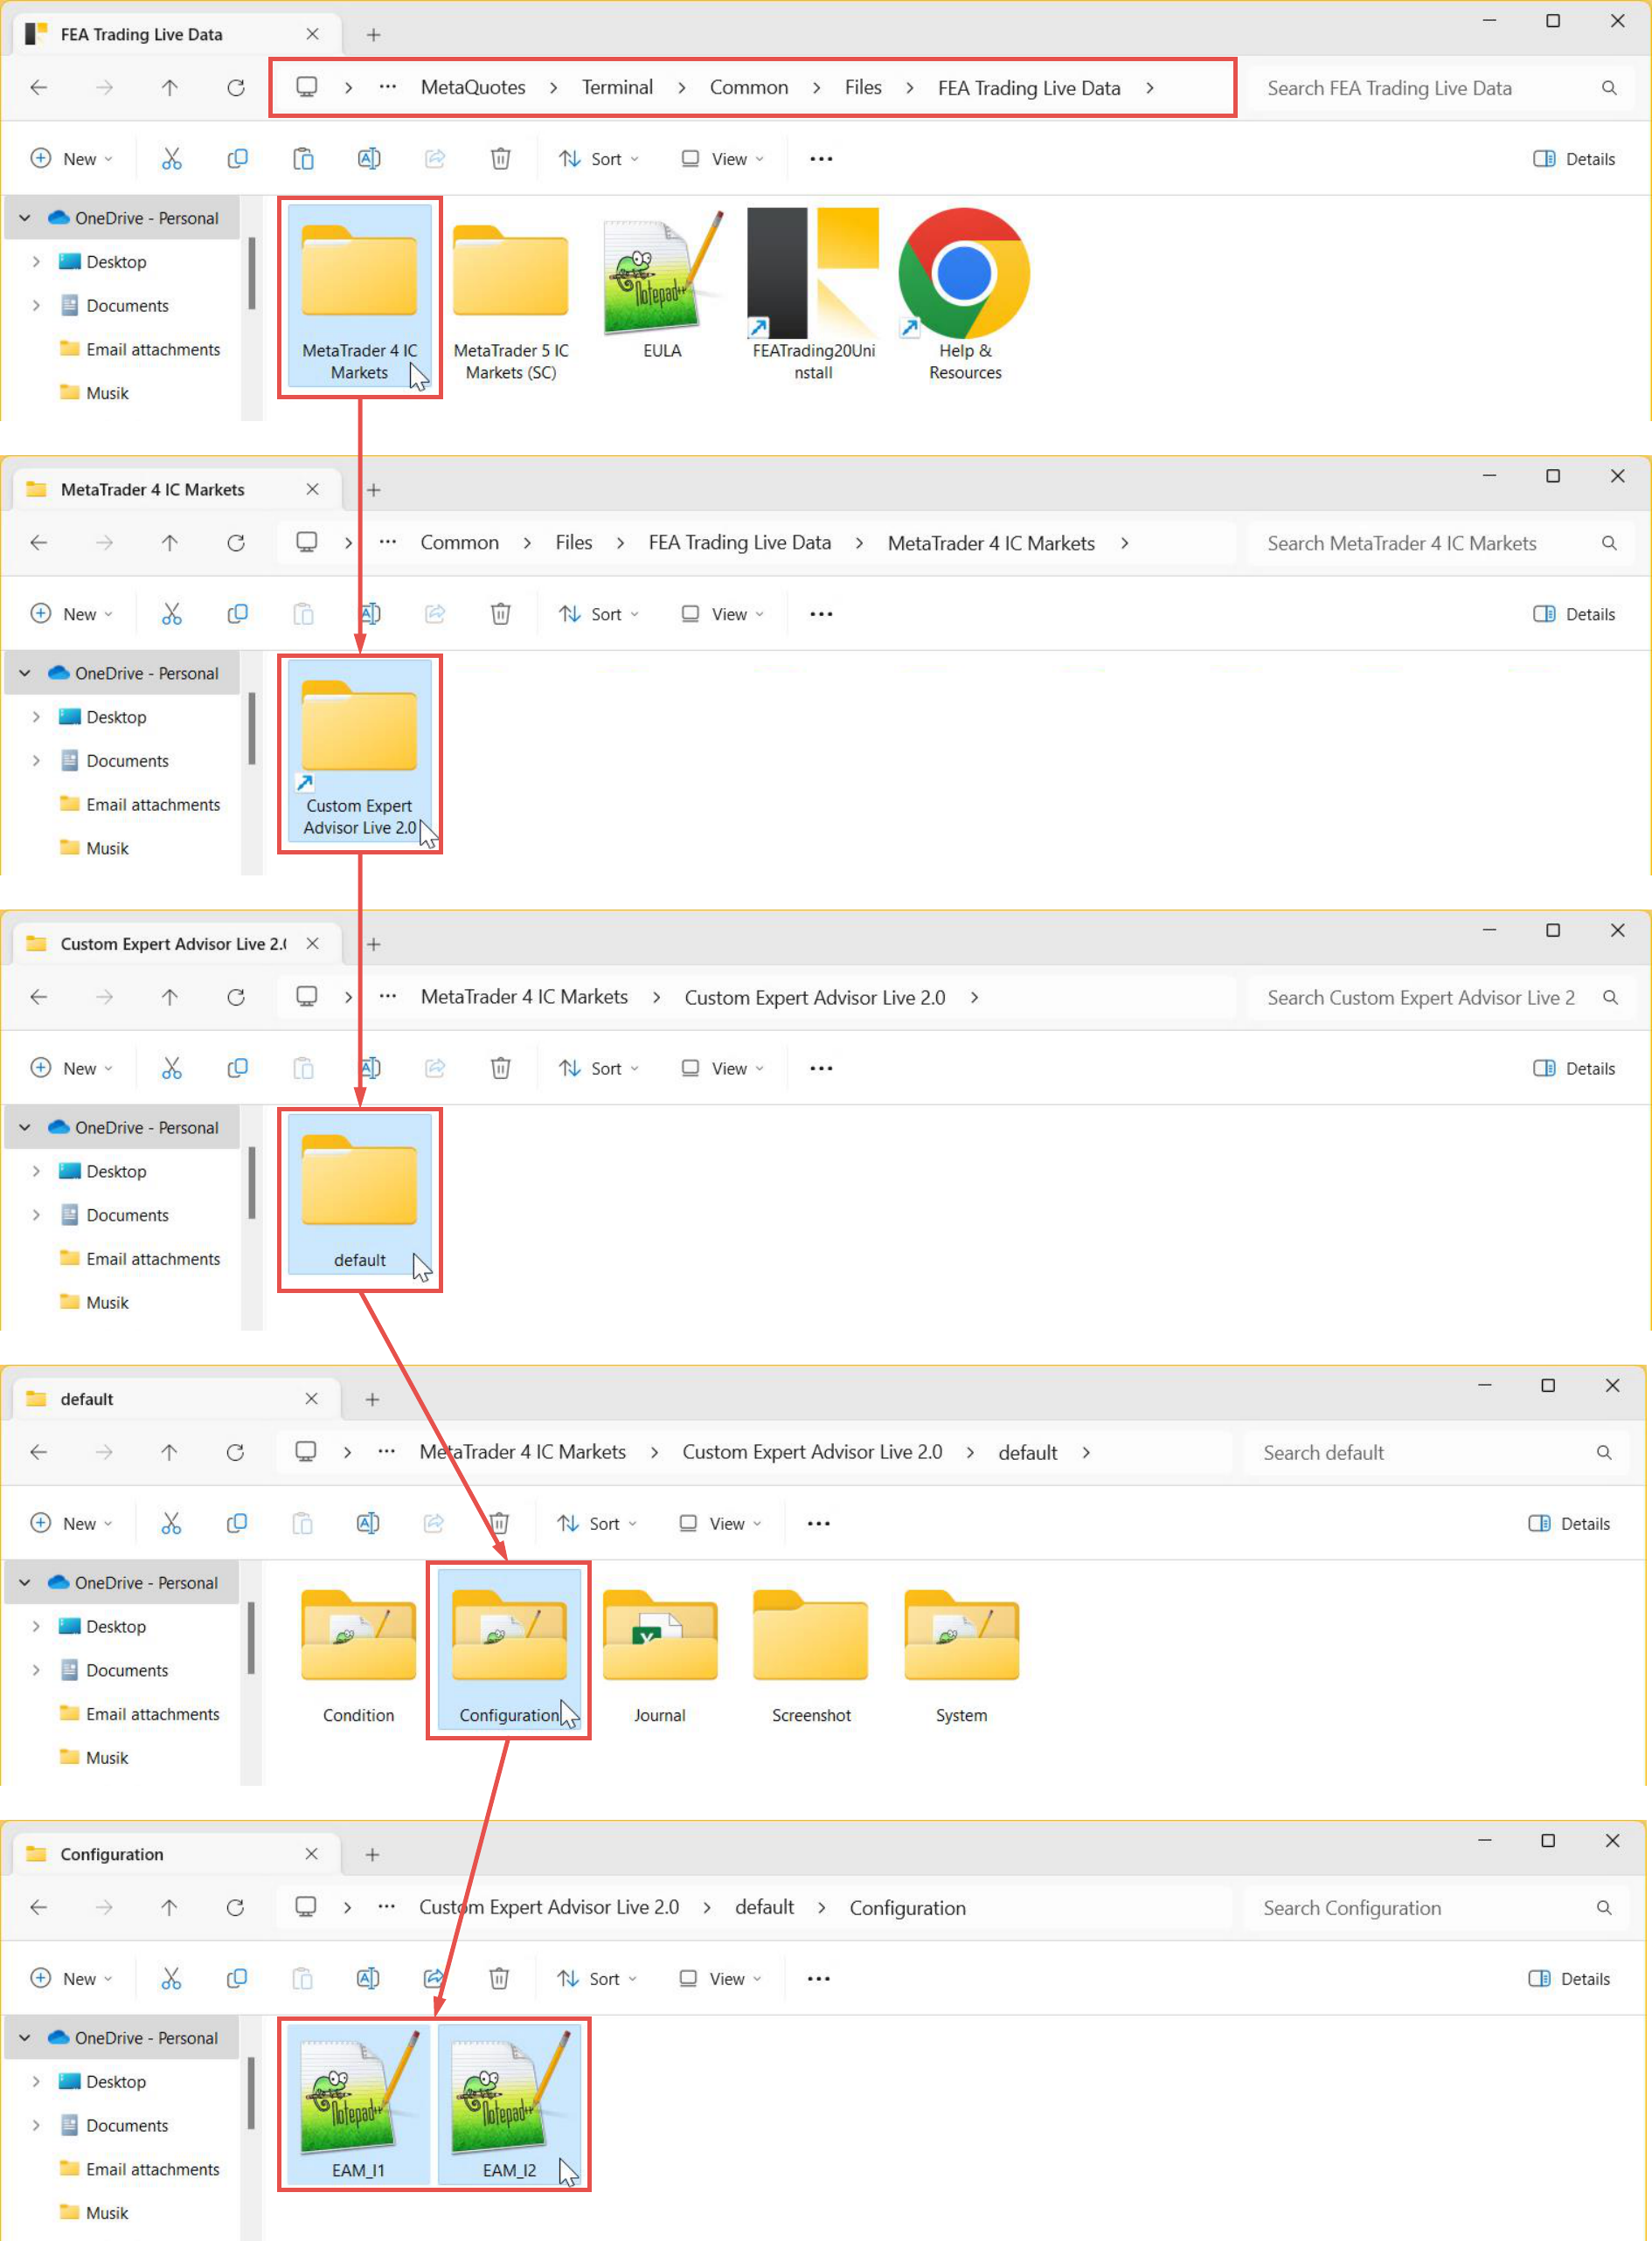Viewport: 1652px width, 2241px height.
Task: Click Files breadcrumb in the MetaTrader 4 IC Markets window
Action: click(574, 543)
